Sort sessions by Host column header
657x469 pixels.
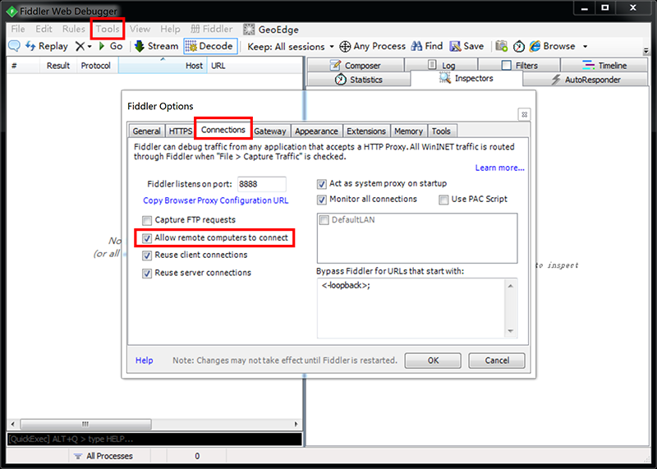(163, 66)
